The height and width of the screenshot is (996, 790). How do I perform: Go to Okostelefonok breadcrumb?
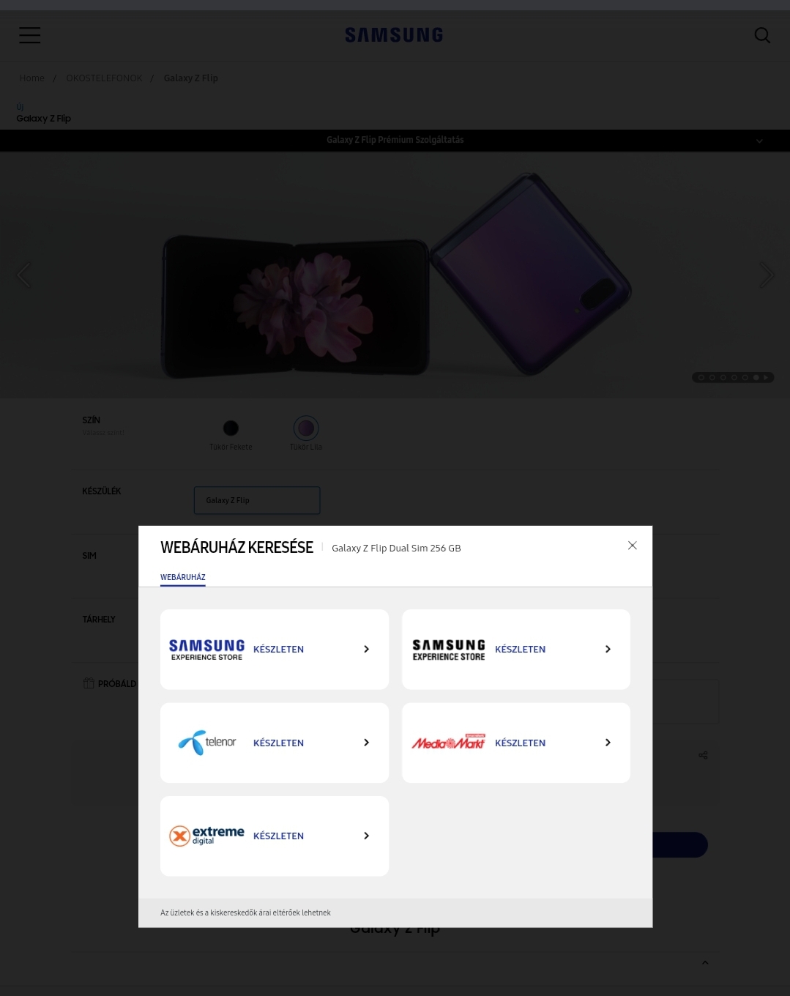(104, 78)
